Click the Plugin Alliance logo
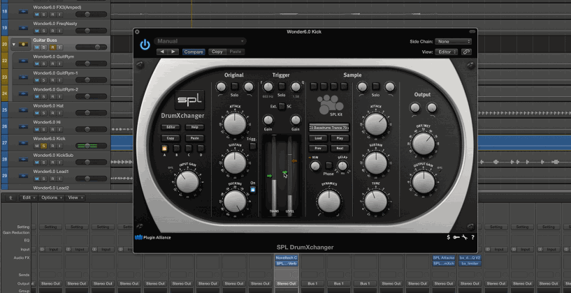The image size is (571, 293). pyautogui.click(x=152, y=237)
